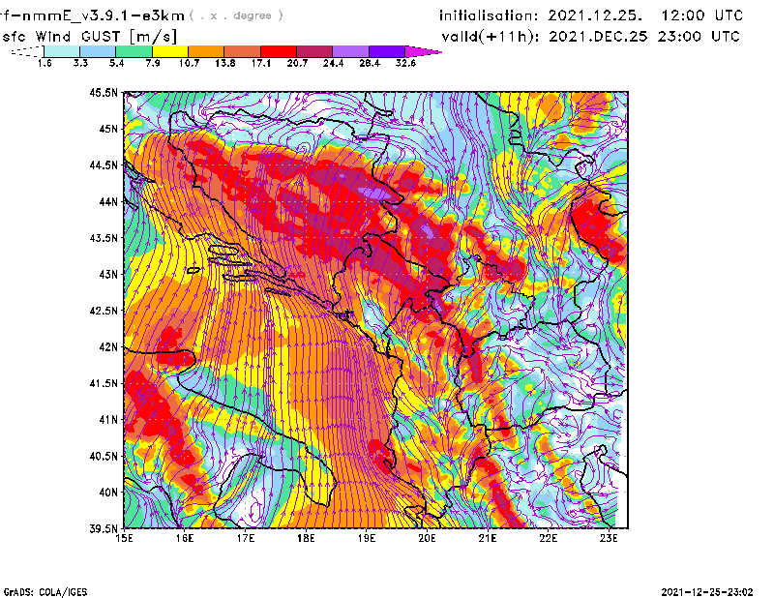
Task: Click the 41.5N latitude label
Action: pyautogui.click(x=104, y=383)
